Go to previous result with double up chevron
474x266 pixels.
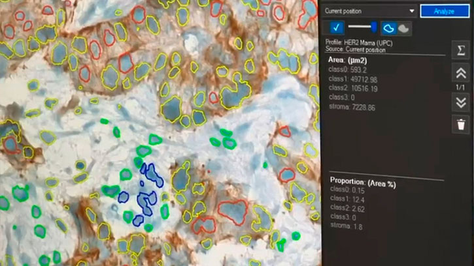[460, 73]
